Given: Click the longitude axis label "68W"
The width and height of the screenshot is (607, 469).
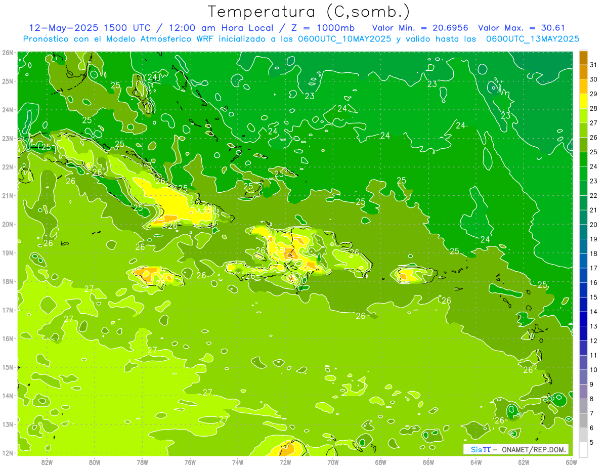Looking at the screenshot, I should [380, 462].
